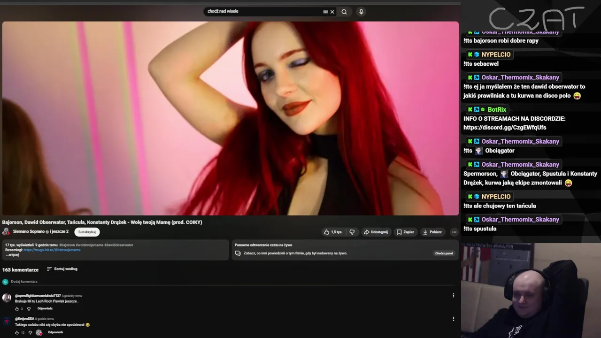Click the #dawidobserwator hashtag
Screen dimensions: 601x338
(x=119, y=245)
